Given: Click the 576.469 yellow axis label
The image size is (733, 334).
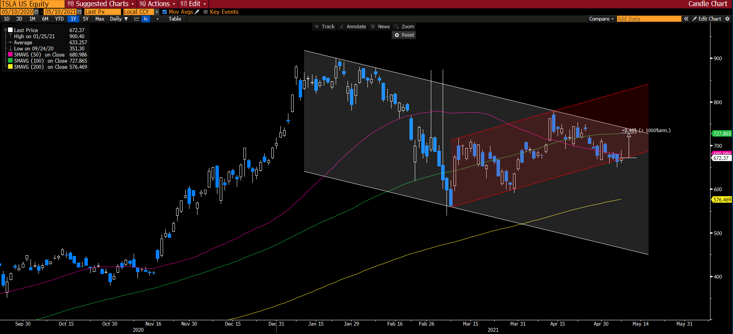Looking at the screenshot, I should coord(722,200).
